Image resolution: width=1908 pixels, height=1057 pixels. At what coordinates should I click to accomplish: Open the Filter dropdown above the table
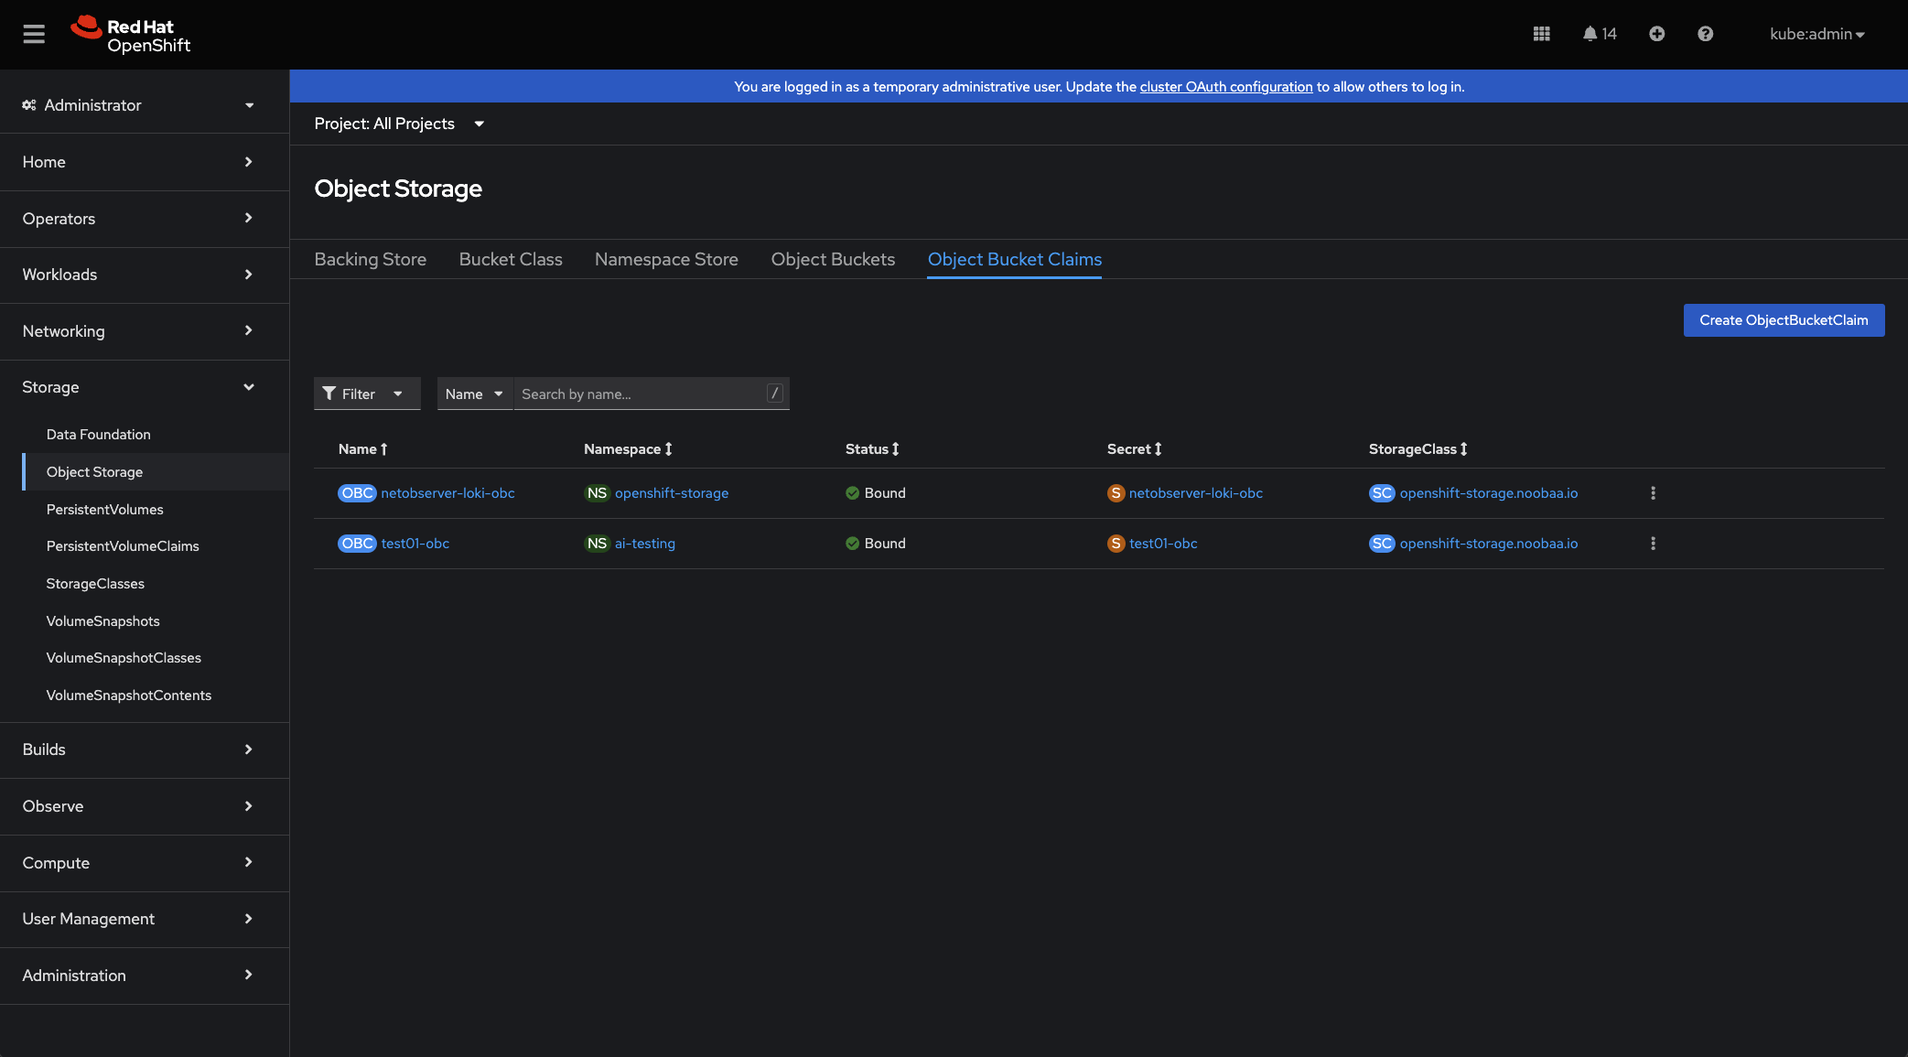[365, 394]
